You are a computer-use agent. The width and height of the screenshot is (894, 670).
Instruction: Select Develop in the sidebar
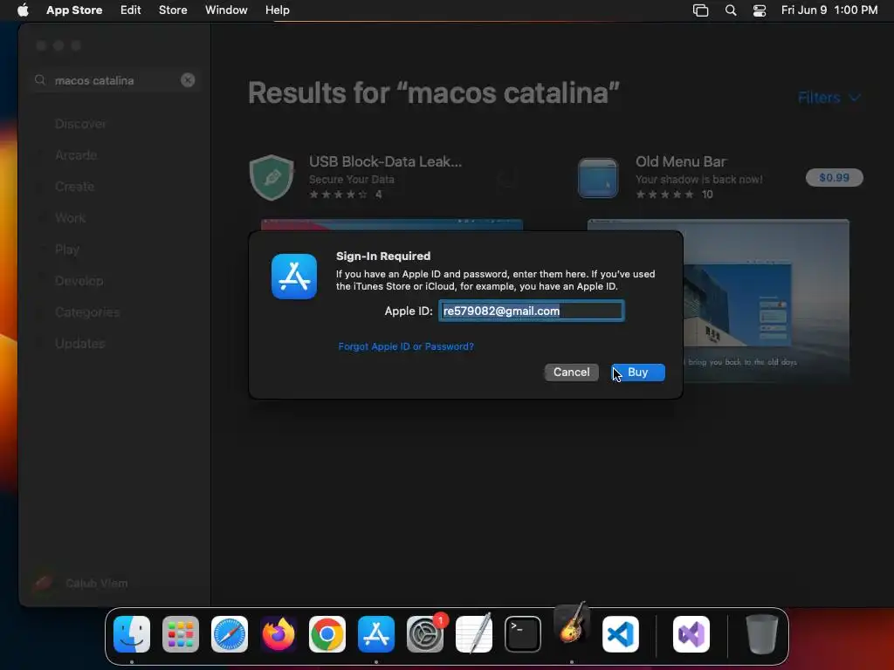click(79, 281)
